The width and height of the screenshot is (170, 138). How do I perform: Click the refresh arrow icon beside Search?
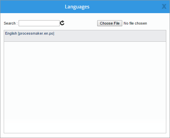[x=62, y=23]
